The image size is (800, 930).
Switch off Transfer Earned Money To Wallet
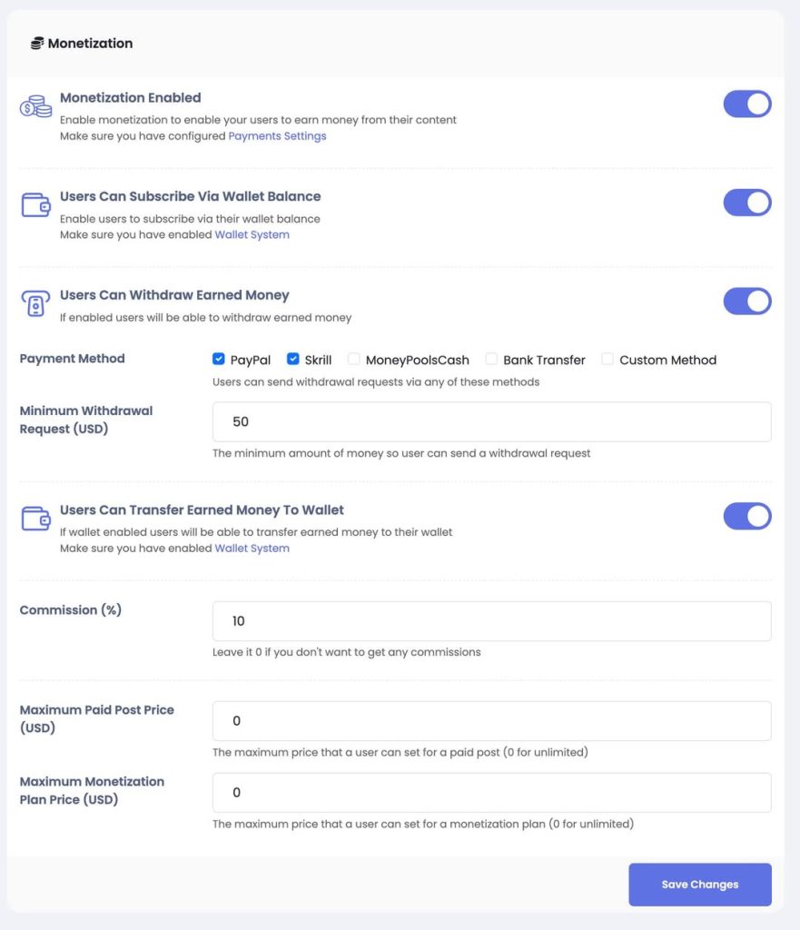[x=747, y=516]
